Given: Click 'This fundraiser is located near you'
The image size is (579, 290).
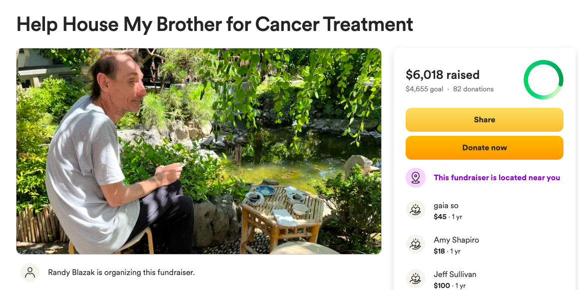Looking at the screenshot, I should pos(497,178).
